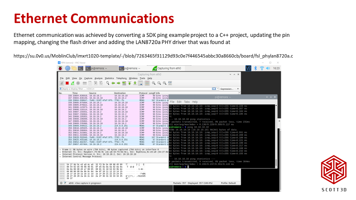Click the VNC server tray icon
The width and height of the screenshot is (356, 200).
click(x=248, y=68)
